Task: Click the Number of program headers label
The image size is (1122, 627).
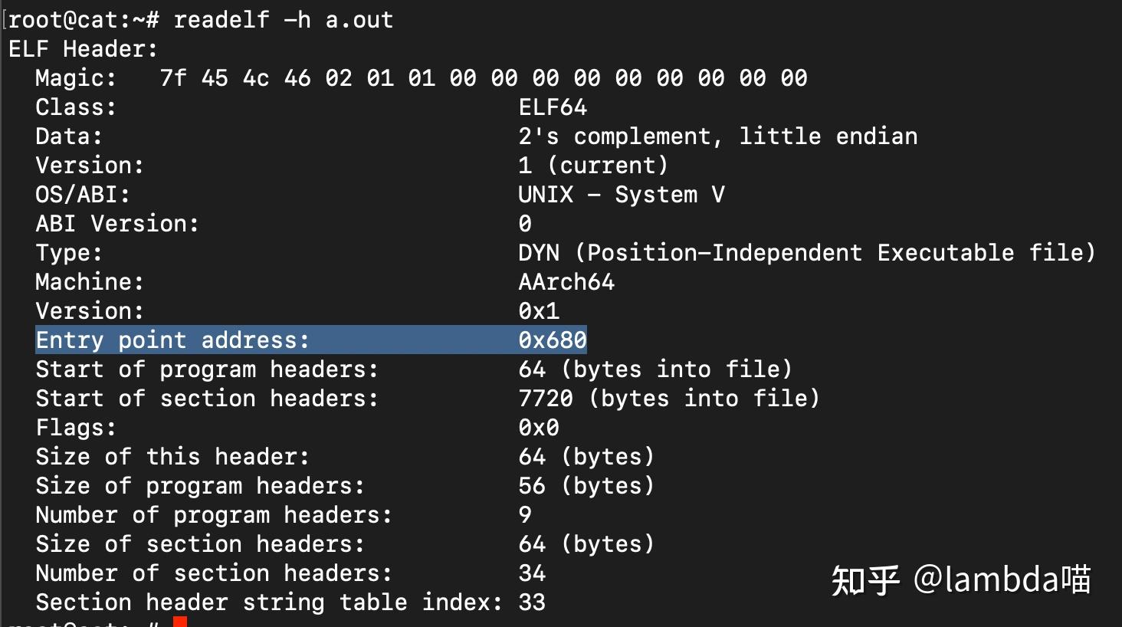Action: tap(214, 515)
